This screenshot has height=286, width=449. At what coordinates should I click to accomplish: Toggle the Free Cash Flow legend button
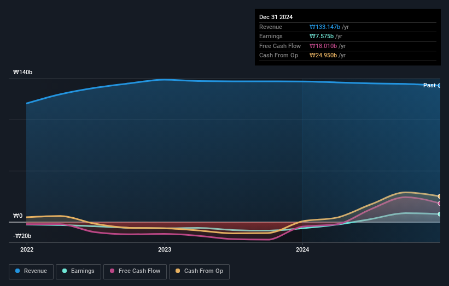coord(135,271)
